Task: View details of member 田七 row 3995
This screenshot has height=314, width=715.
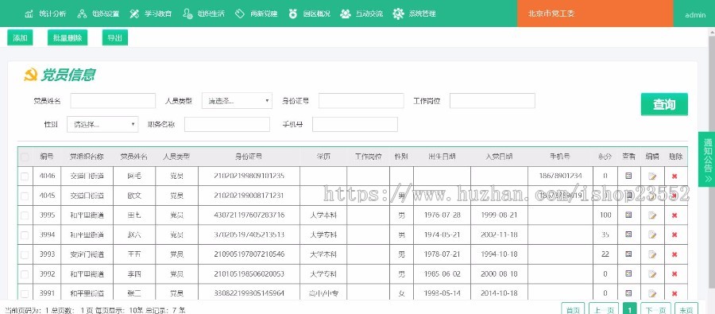Action: 628,215
